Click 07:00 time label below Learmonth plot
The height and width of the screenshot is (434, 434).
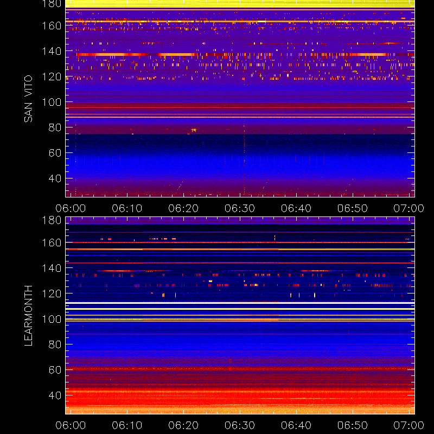pos(409,425)
